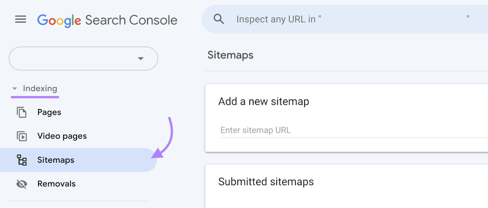
Task: Open the Removals section
Action: click(x=56, y=184)
